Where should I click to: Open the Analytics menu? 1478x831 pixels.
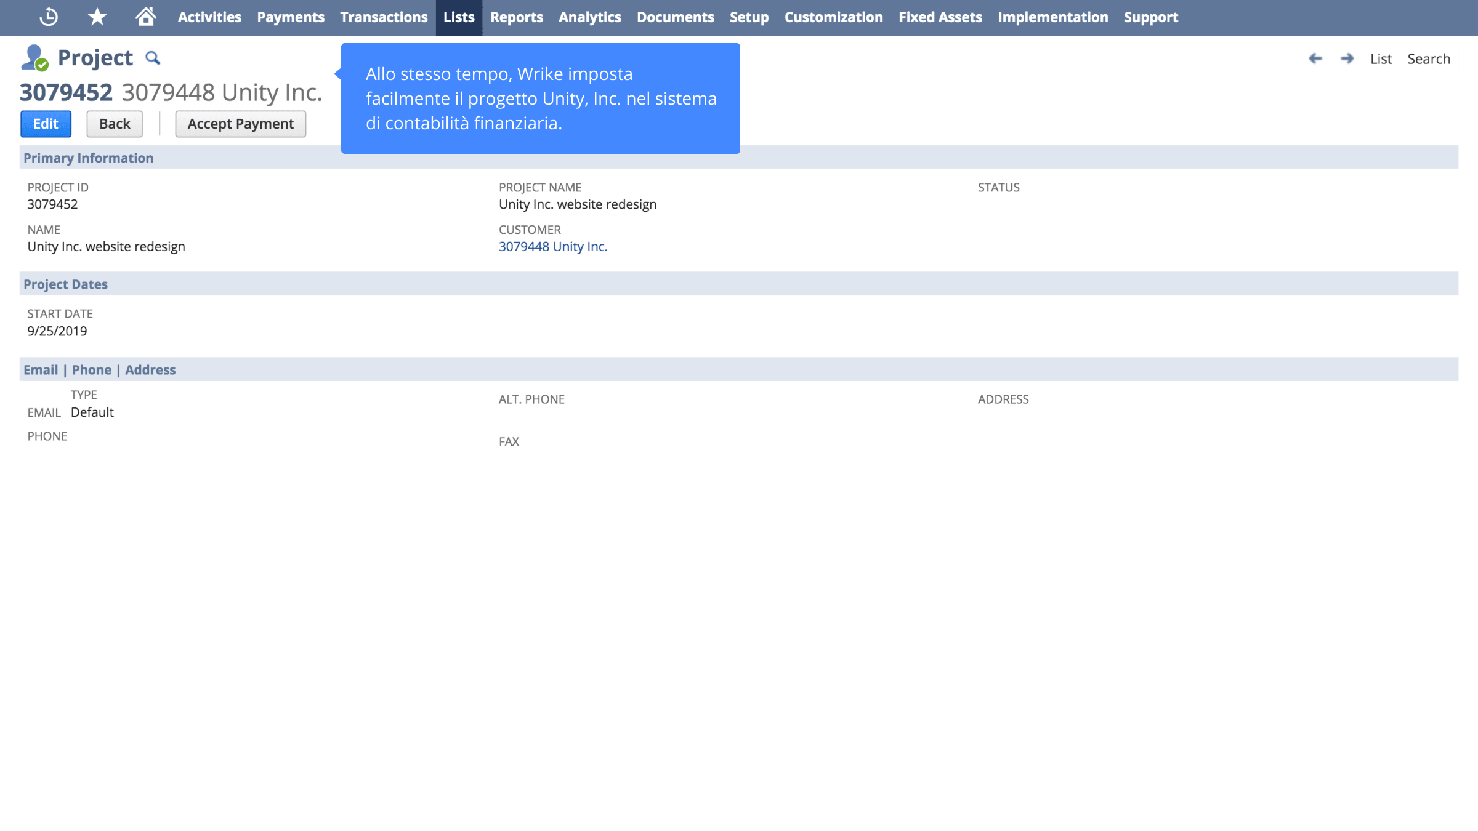[590, 17]
